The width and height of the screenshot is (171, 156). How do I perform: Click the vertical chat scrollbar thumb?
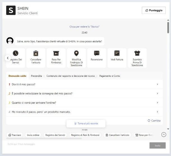point(168,27)
